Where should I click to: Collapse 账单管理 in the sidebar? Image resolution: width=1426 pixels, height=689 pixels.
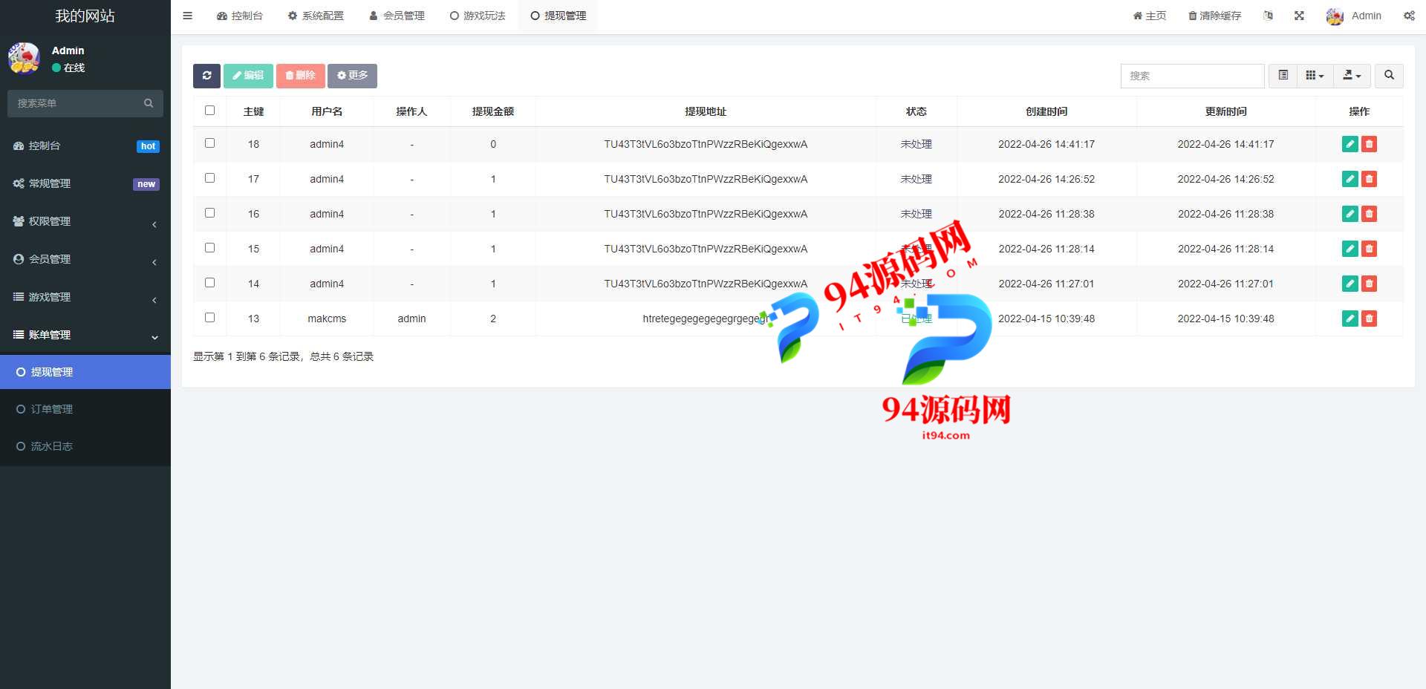[x=85, y=335]
